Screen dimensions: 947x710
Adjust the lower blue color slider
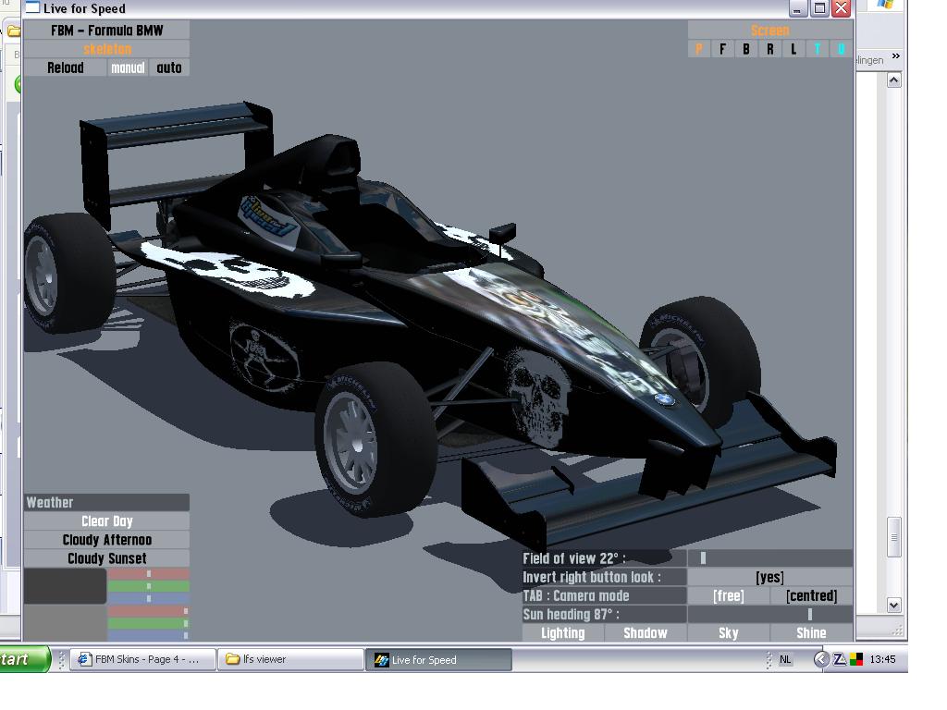(149, 635)
